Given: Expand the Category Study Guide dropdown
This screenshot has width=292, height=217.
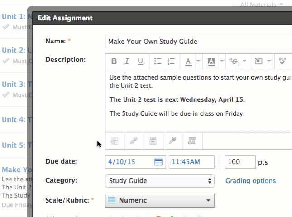Looking at the screenshot, I should [x=159, y=181].
